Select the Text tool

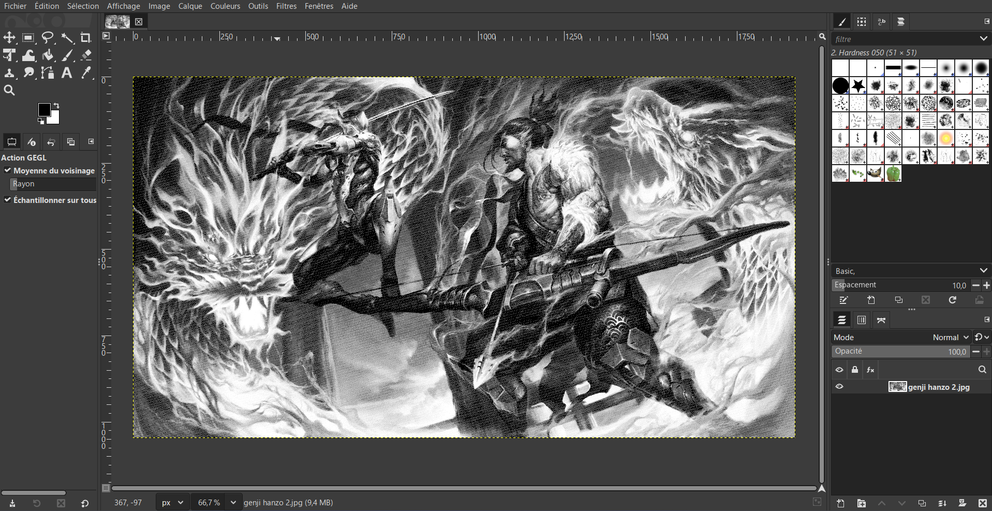click(x=67, y=73)
